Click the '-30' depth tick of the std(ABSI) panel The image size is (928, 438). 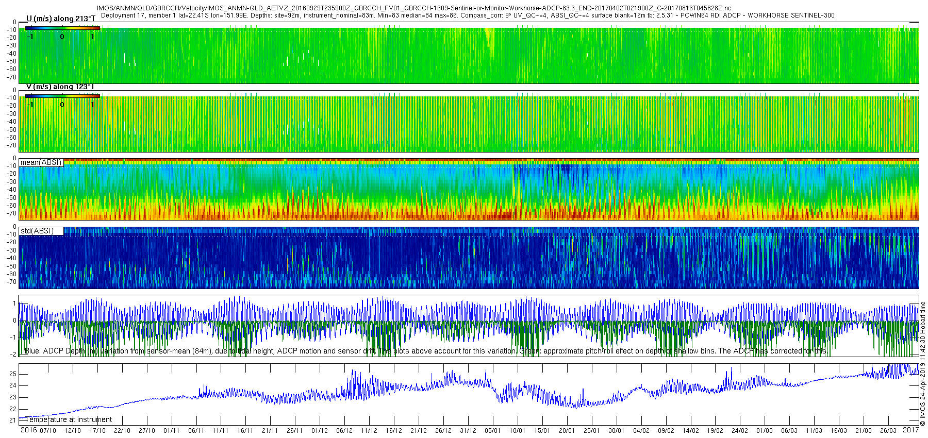tap(11, 250)
